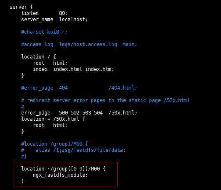Place cursor on 'listen 80;' directive
This screenshot has width=221, height=190.
point(44,13)
